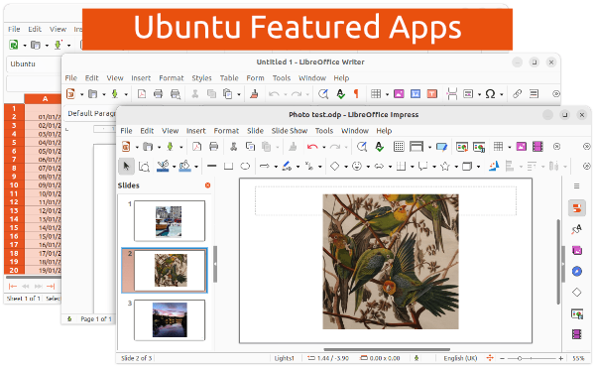Toggle the Display Grid icon in Impress
The height and width of the screenshot is (367, 595).
(x=399, y=147)
